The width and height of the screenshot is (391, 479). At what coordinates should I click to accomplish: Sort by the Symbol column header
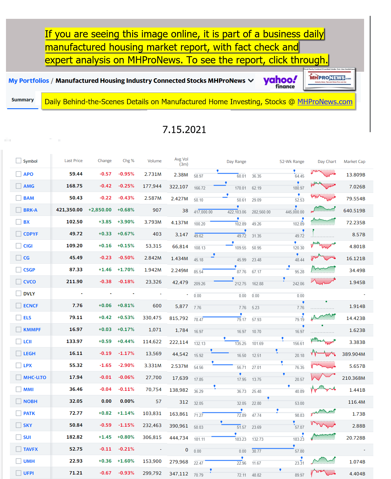30,161
